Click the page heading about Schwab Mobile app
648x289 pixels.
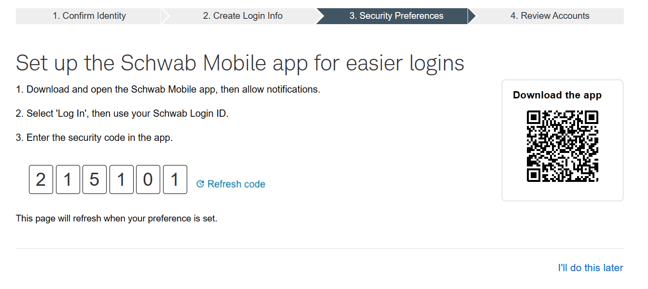tap(240, 63)
